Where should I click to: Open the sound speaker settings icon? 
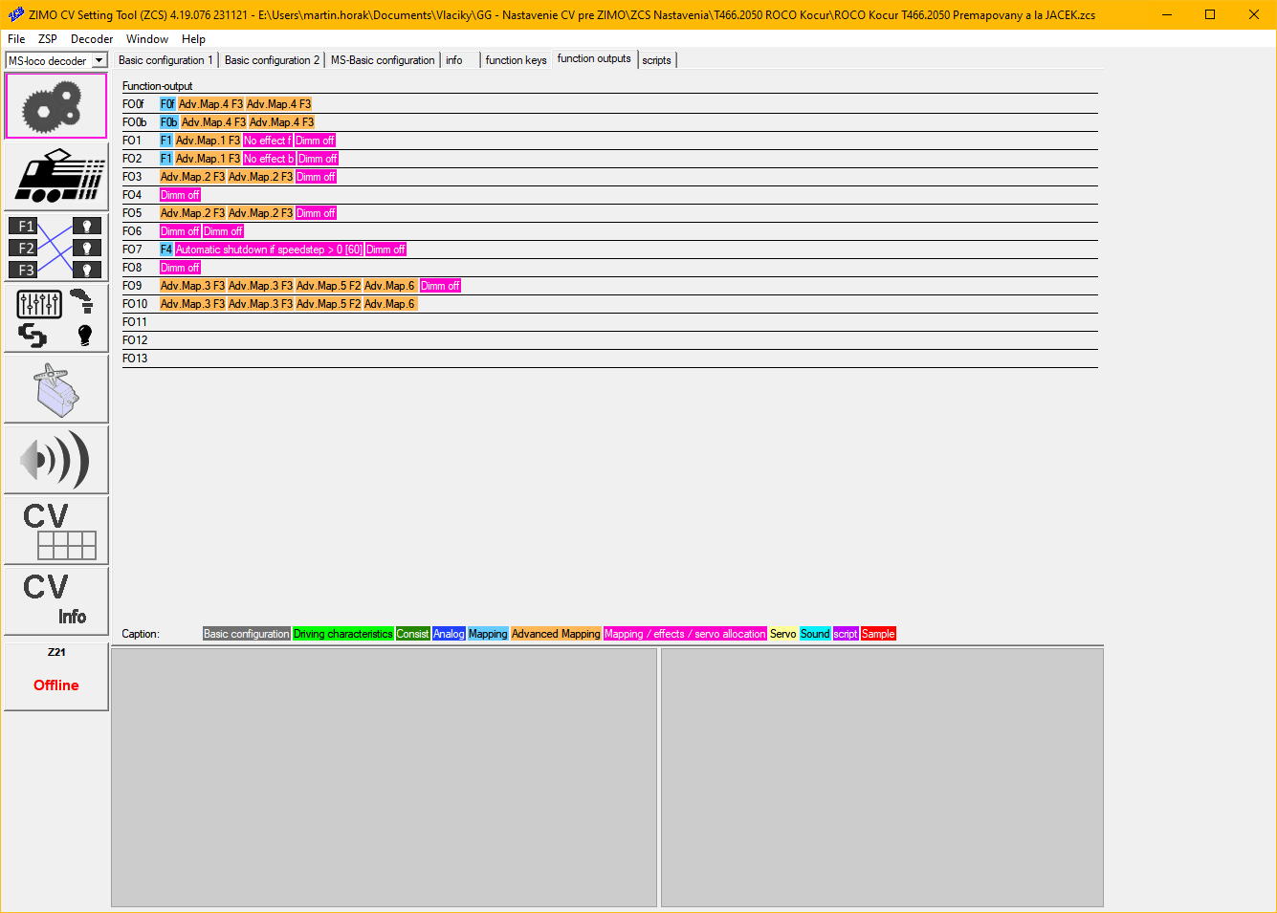coord(55,460)
